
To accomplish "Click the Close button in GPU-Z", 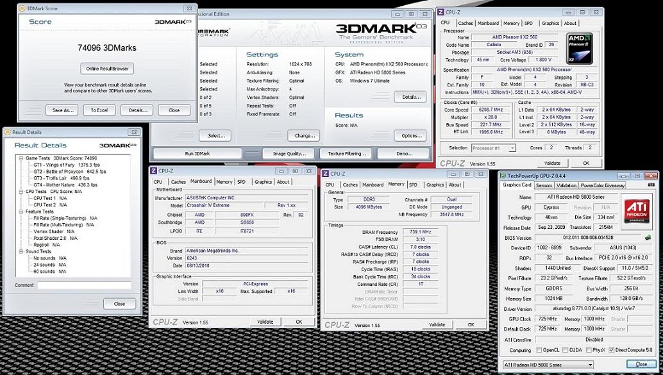I will point(641,365).
